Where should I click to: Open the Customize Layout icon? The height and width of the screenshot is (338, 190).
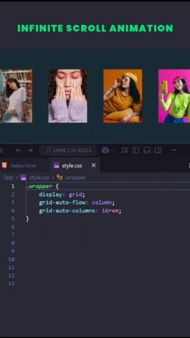(x=125, y=150)
